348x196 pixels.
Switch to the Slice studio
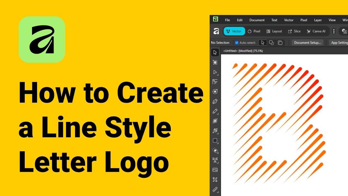[294, 31]
